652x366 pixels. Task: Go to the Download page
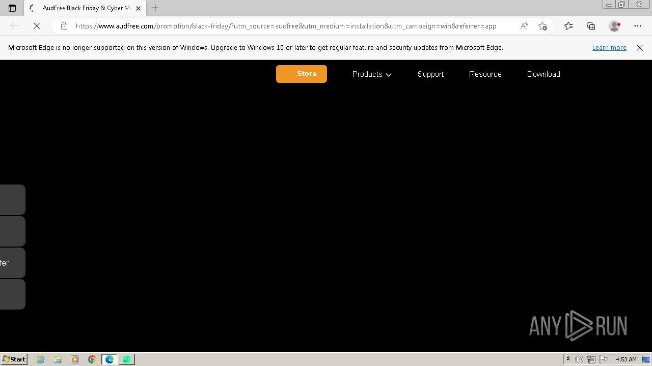(544, 74)
